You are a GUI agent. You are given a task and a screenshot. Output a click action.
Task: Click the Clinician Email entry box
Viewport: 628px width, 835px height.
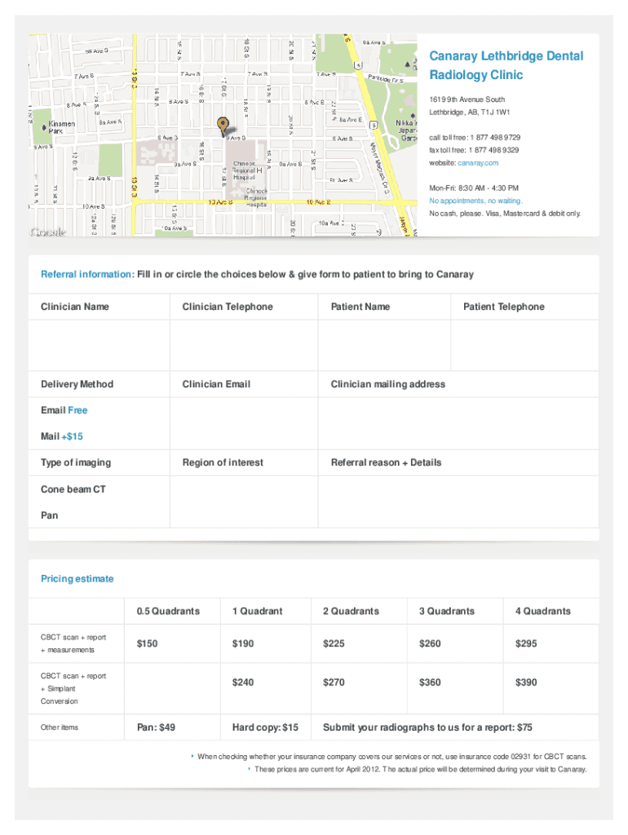pyautogui.click(x=243, y=422)
